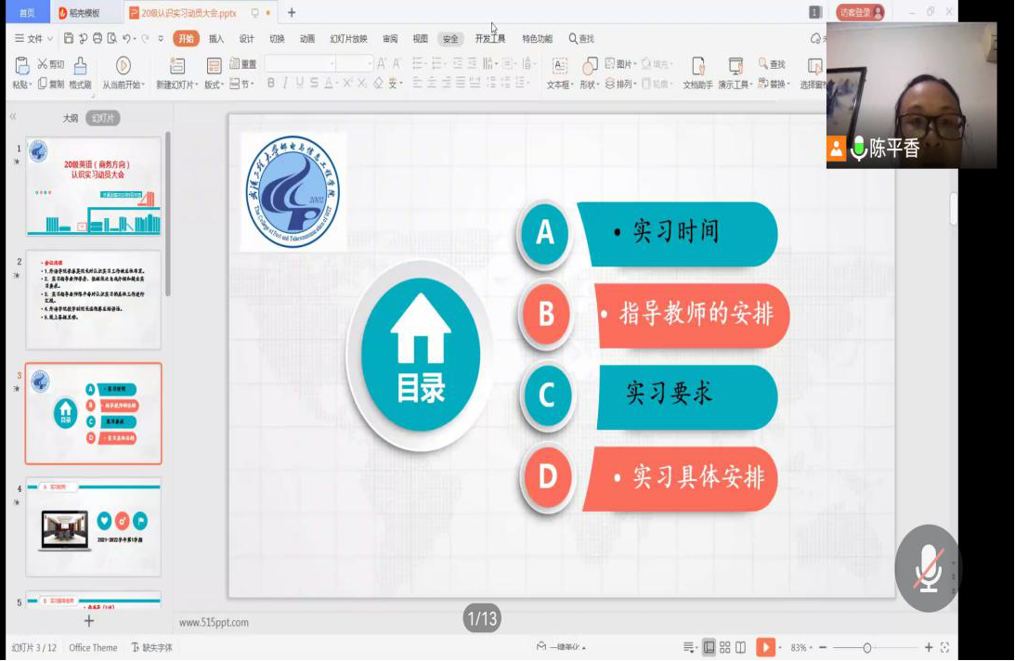Click the Document Assistant (文档助手) icon
Screen dimensions: 1015x661
point(697,66)
